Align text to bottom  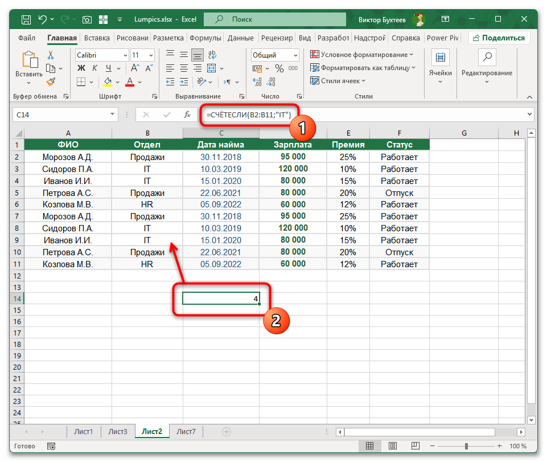(x=198, y=55)
